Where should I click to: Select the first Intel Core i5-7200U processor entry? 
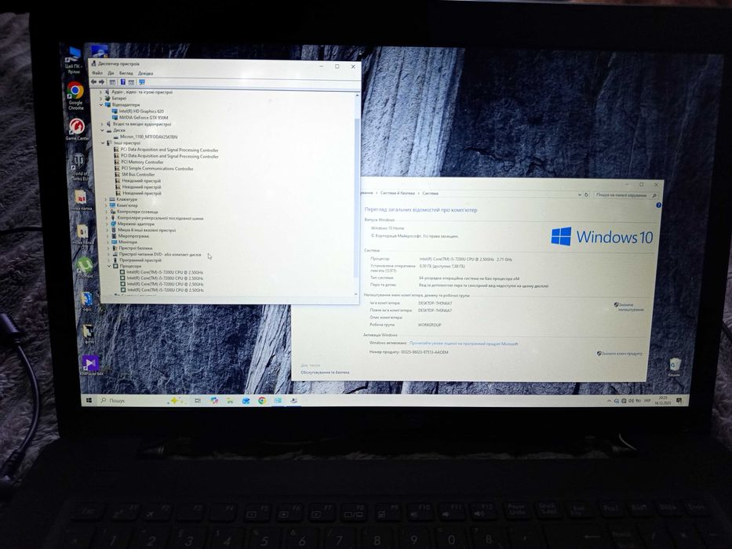click(162, 272)
